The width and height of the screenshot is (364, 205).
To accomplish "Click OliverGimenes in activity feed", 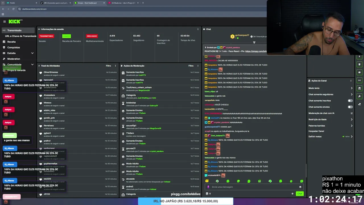I will [x=51, y=72].
